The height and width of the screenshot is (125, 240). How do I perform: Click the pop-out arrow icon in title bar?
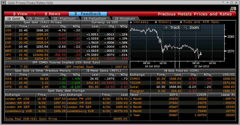227,3
